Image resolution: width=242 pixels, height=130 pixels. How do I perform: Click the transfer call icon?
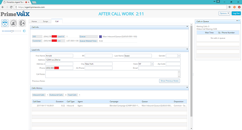click(x=22, y=23)
